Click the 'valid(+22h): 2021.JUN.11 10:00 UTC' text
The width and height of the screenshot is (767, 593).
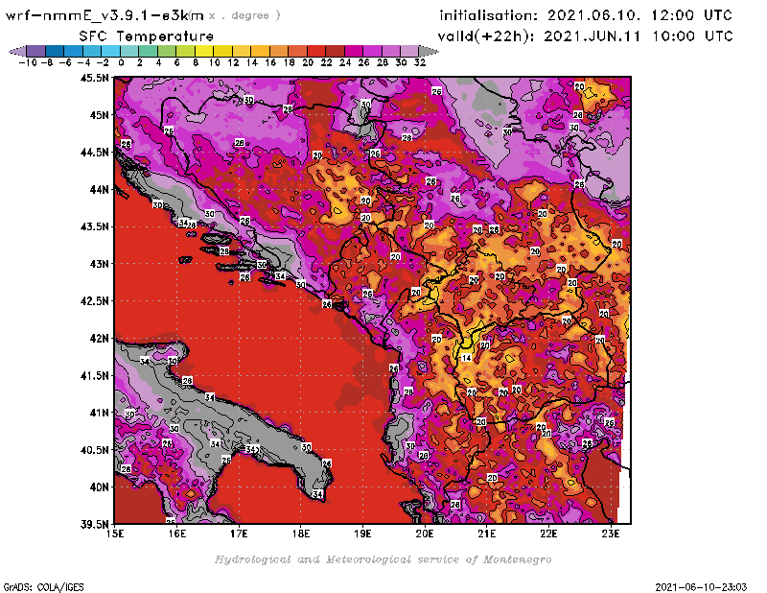(x=586, y=36)
